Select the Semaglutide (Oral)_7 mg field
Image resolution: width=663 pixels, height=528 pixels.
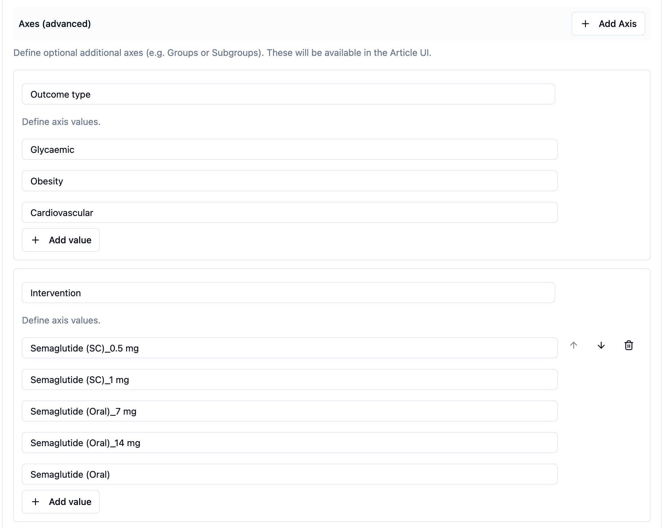289,411
